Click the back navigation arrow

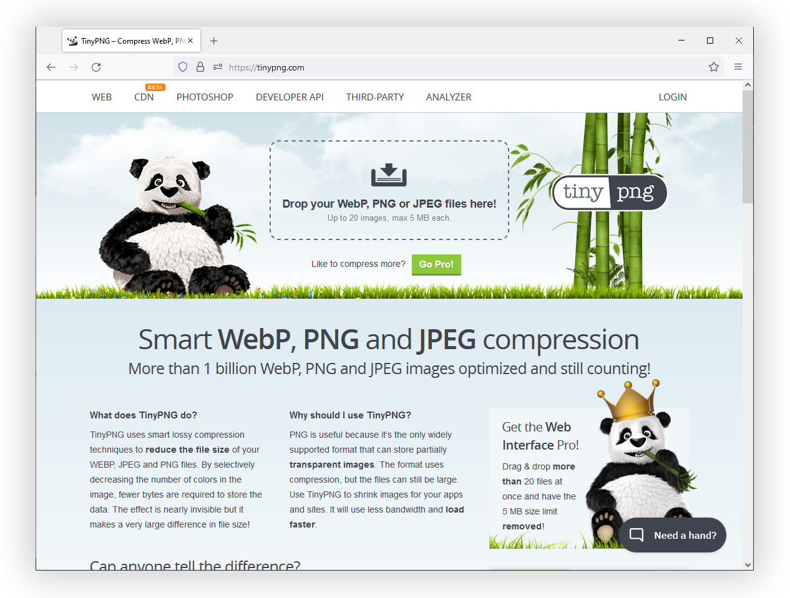(x=51, y=67)
